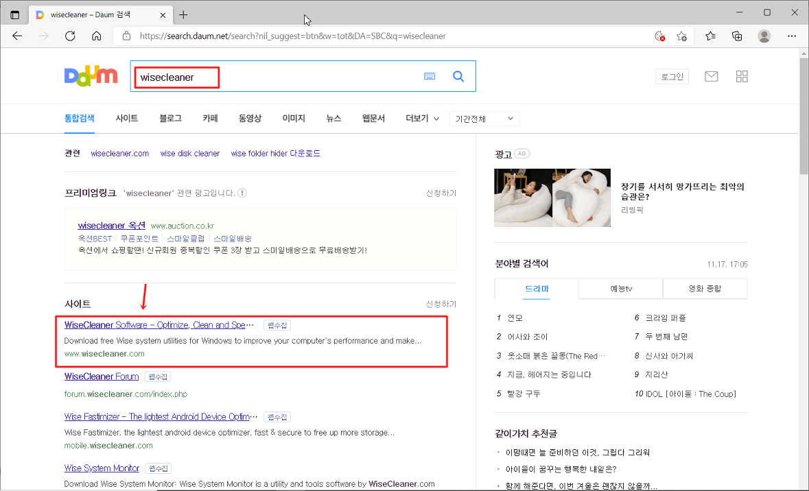Select the 카페 tab
Screen dimensions: 809x491
click(210, 118)
